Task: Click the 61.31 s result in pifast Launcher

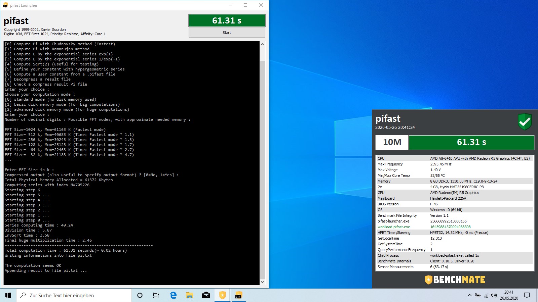Action: [227, 20]
